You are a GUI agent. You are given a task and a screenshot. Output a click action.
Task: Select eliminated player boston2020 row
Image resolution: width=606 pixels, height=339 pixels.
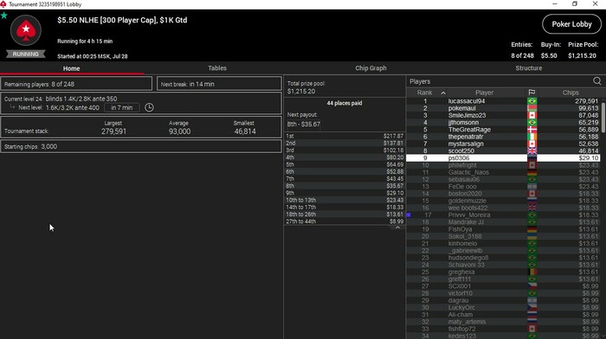[504, 194]
